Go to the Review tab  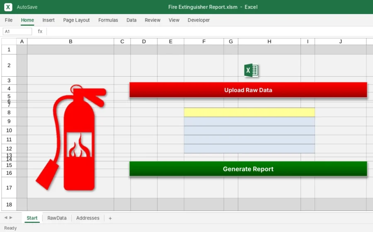[x=153, y=20]
